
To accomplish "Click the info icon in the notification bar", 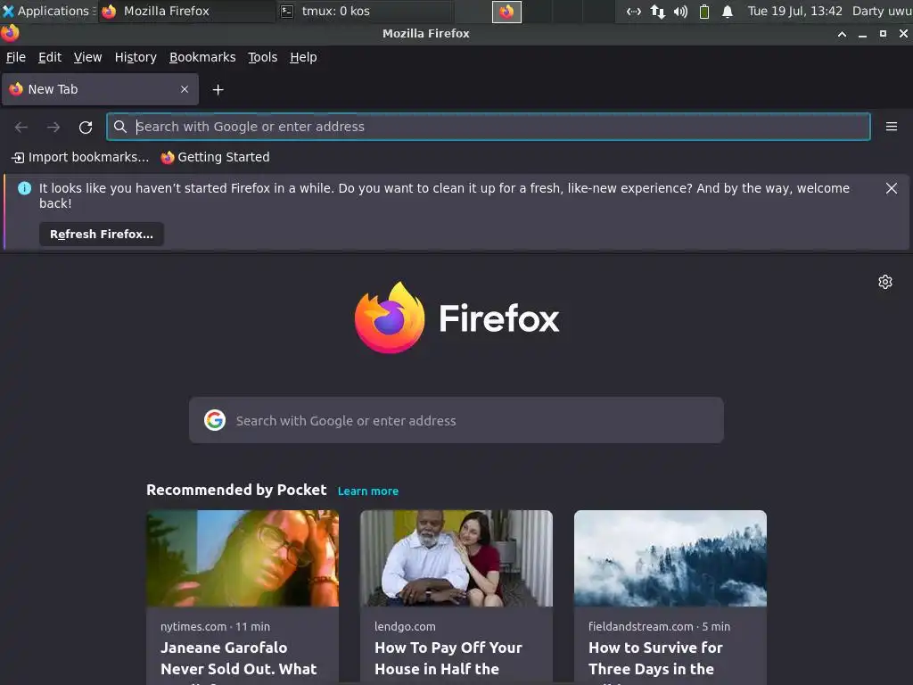I will [x=24, y=188].
